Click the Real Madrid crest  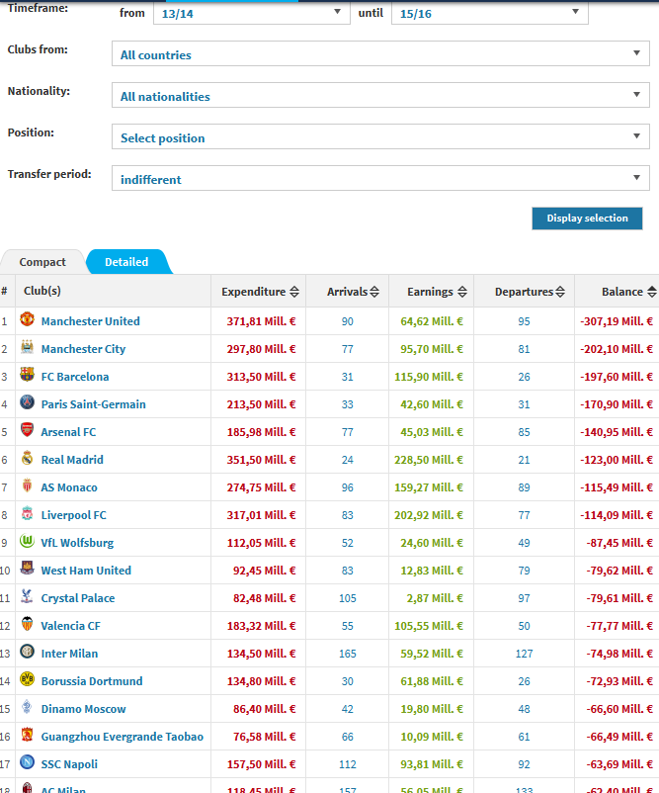click(x=28, y=458)
